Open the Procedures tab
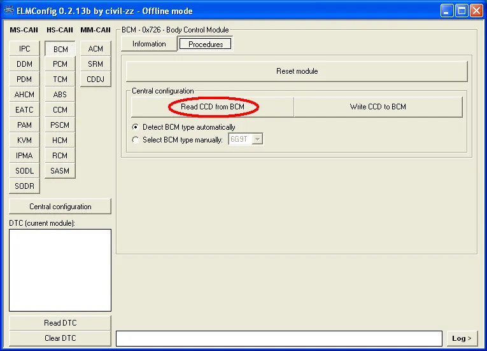The width and height of the screenshot is (487, 351). [x=206, y=45]
